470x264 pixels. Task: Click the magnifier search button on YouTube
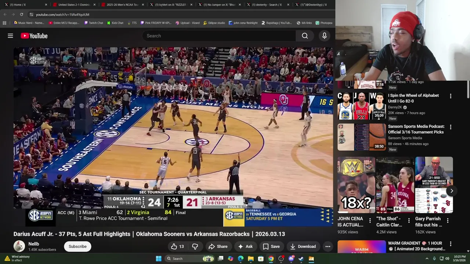(x=305, y=36)
